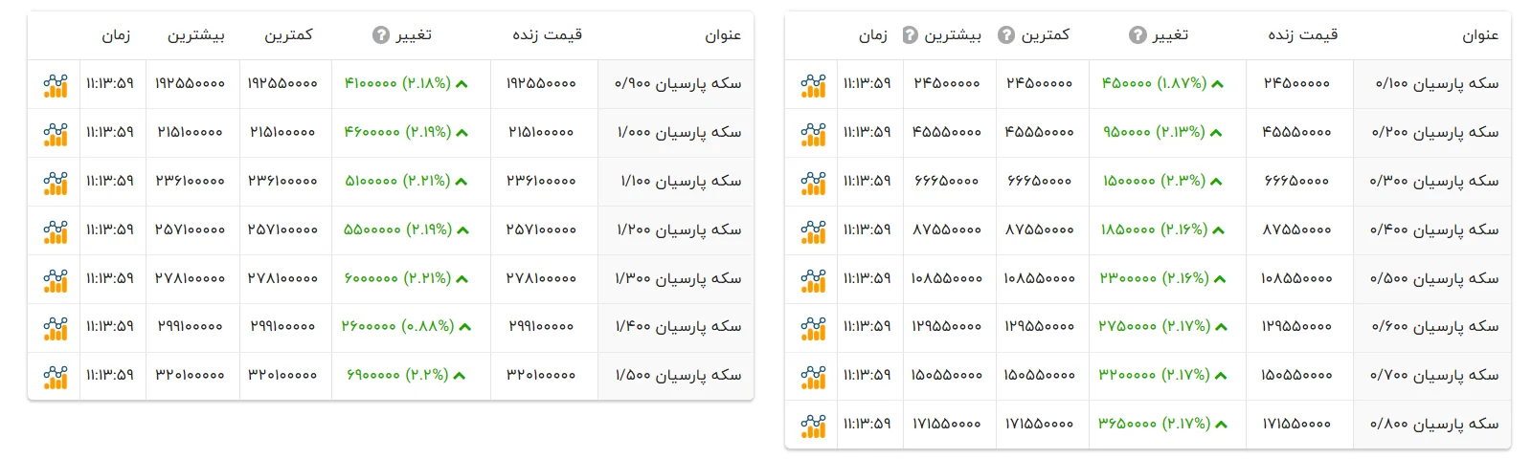
Task: Click help icon beside بیشترین in right table
Action: (911, 35)
